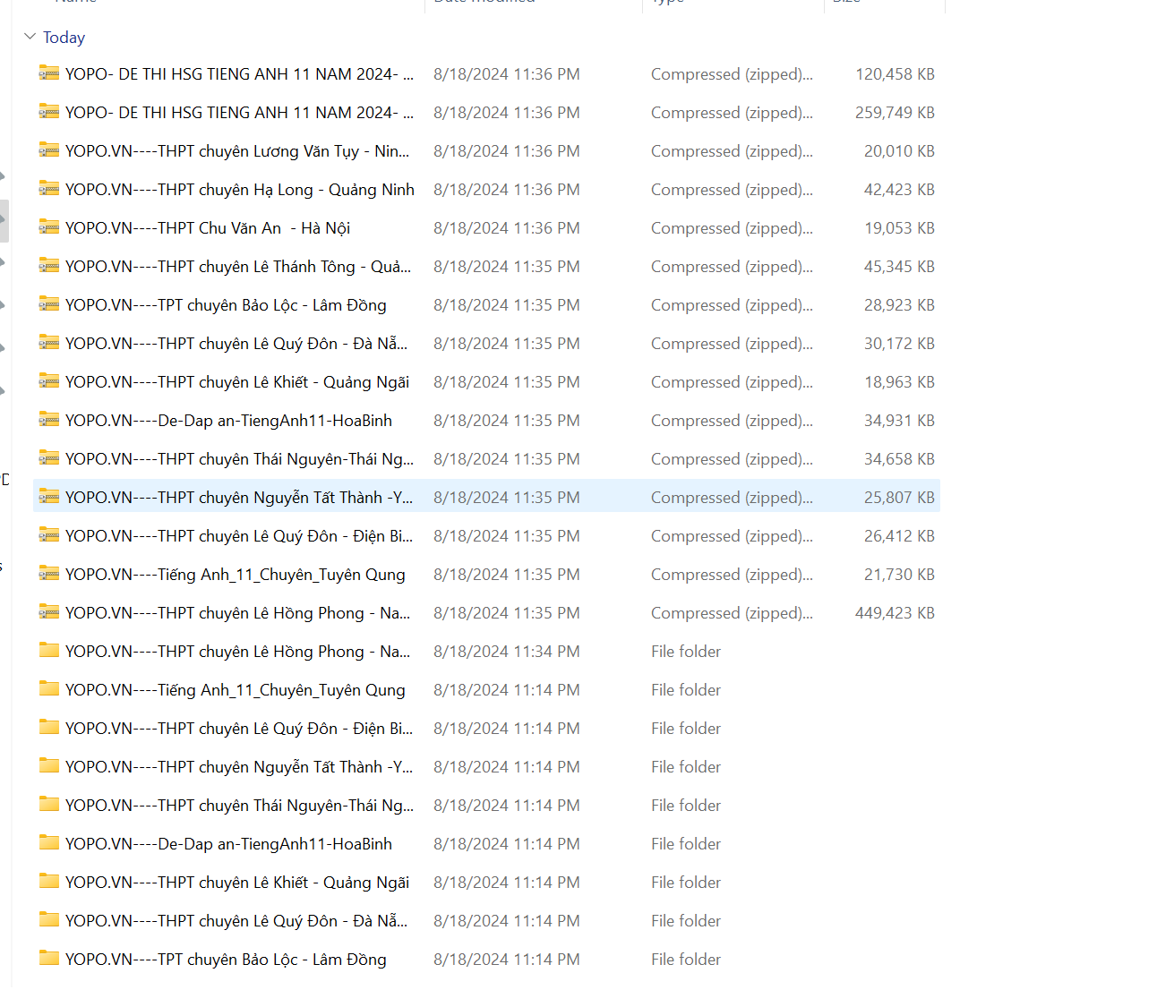Click zip icon for Lê Quý Đôn - Điện Biên archive
The height and width of the screenshot is (990, 1157).
(x=49, y=535)
